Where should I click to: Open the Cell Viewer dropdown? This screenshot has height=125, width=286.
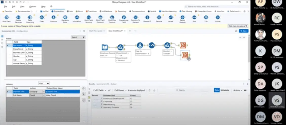pos(120,90)
